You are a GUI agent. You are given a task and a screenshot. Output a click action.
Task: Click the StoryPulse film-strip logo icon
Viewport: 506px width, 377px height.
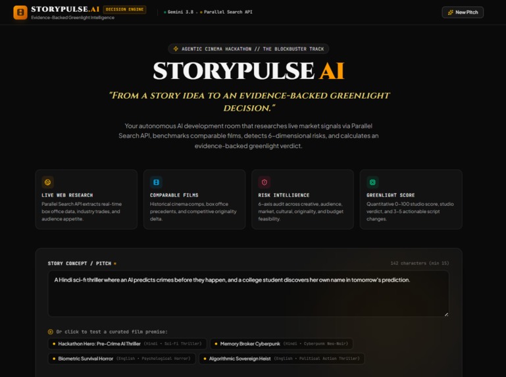coord(20,13)
